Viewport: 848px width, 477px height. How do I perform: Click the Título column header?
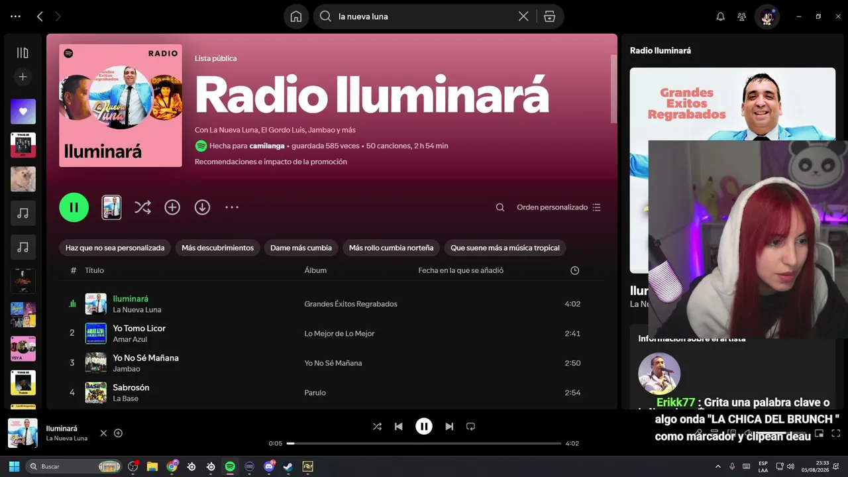(94, 270)
